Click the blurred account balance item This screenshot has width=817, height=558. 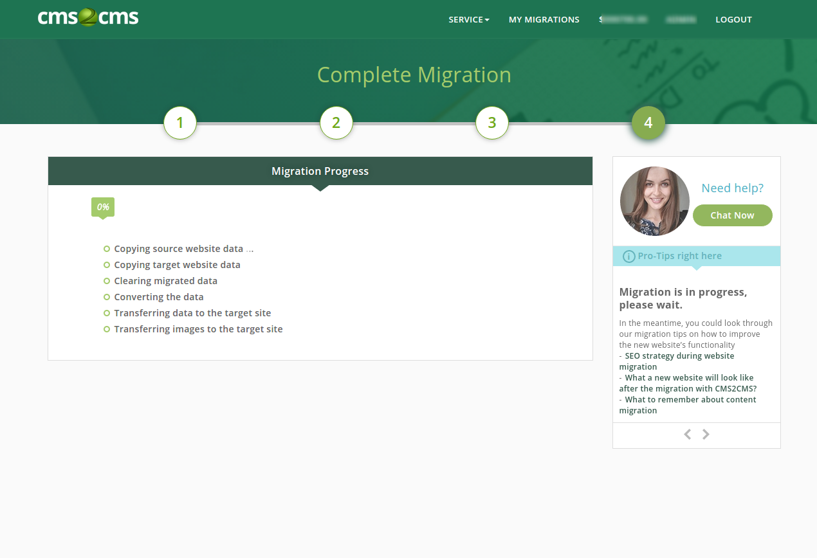coord(623,19)
